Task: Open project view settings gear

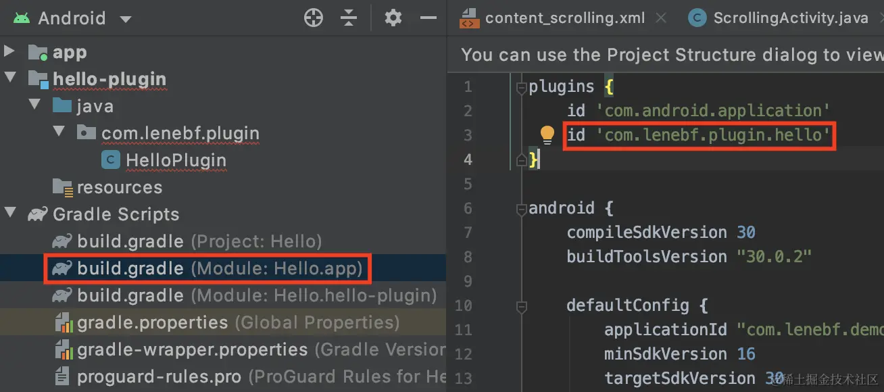Action: 393,18
